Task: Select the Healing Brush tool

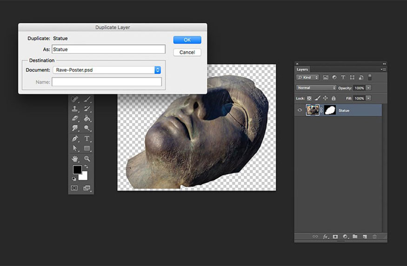Action: pyautogui.click(x=75, y=99)
